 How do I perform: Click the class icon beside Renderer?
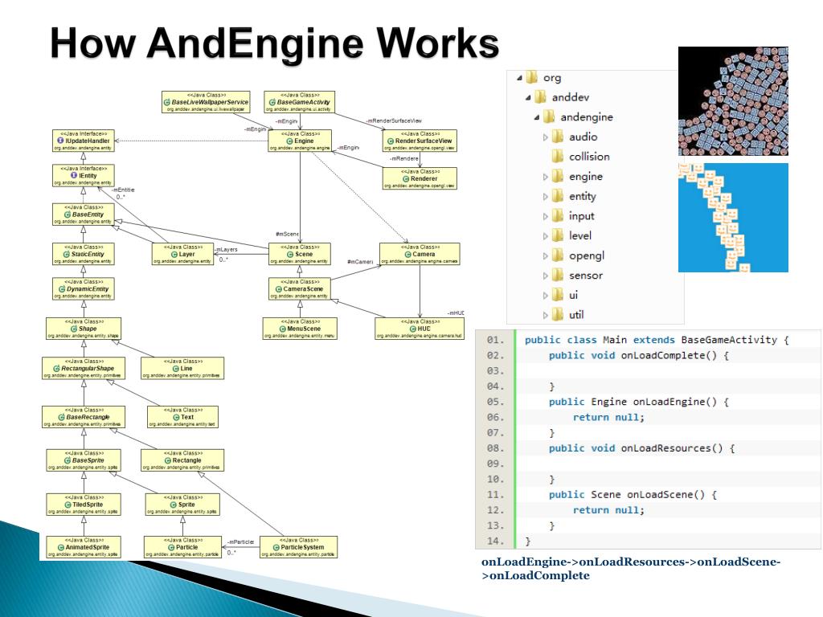click(x=405, y=179)
